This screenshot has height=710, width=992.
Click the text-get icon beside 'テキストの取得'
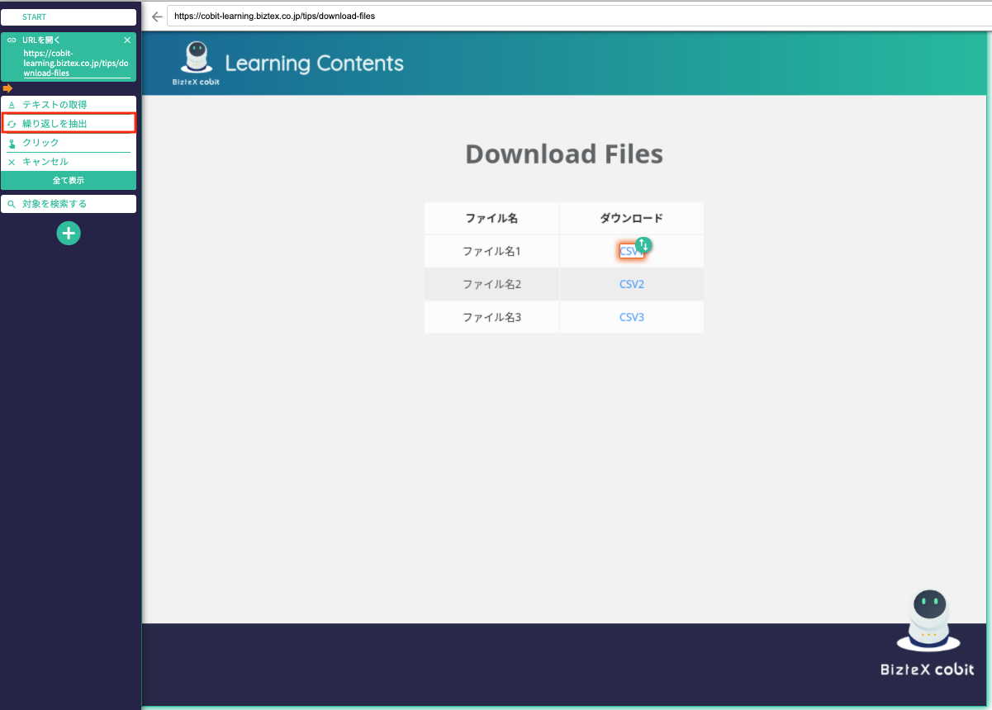coord(12,105)
